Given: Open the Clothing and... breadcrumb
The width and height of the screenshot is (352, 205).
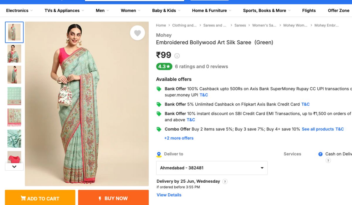Looking at the screenshot, I should (x=184, y=26).
